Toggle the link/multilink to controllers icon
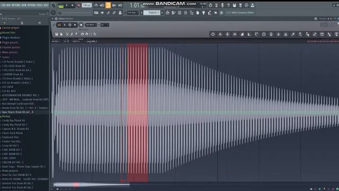 coord(114,13)
